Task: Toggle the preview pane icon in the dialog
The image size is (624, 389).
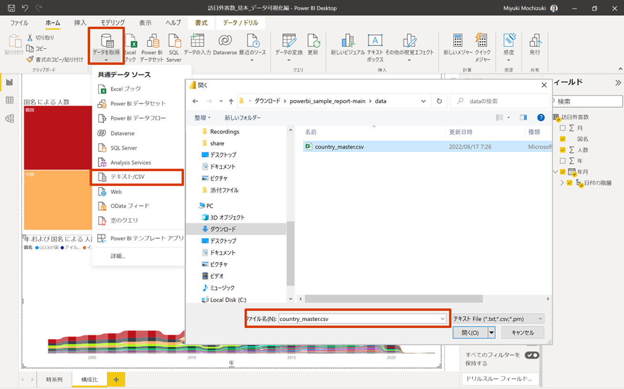Action: [x=523, y=117]
